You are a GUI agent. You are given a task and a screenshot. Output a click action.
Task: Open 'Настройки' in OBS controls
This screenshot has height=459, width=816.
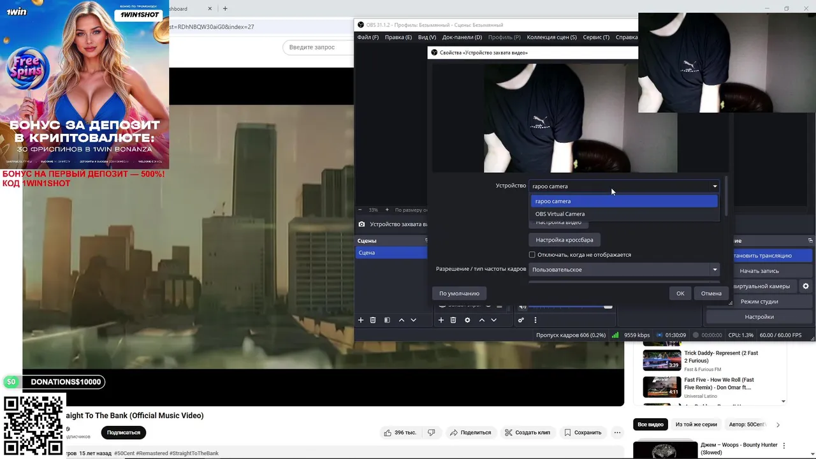tap(759, 317)
